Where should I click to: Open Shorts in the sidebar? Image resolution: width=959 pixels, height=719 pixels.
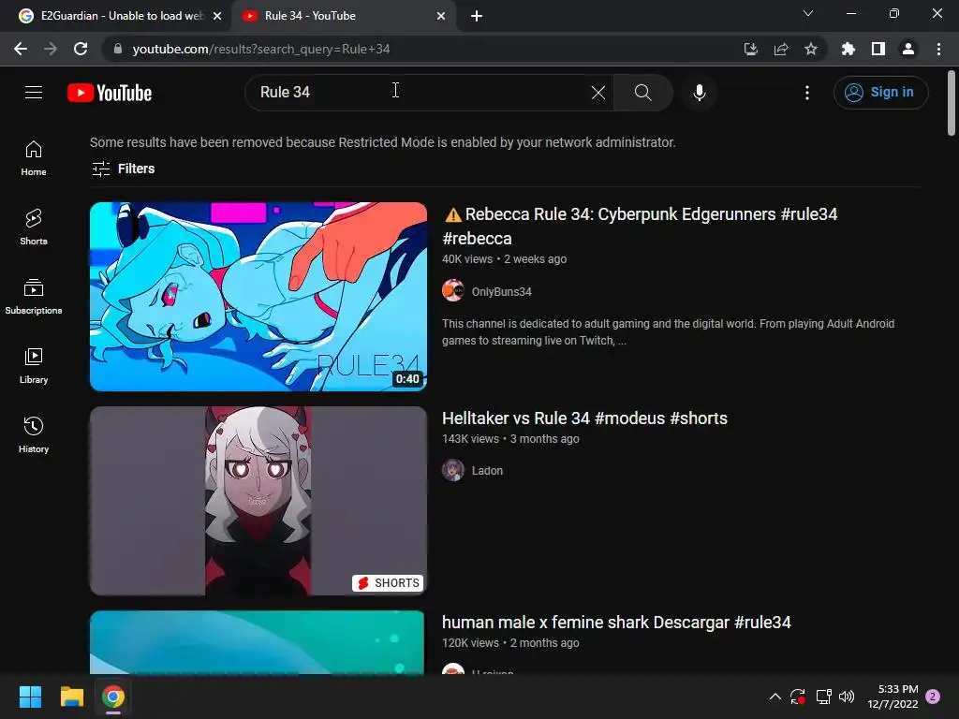point(34,227)
